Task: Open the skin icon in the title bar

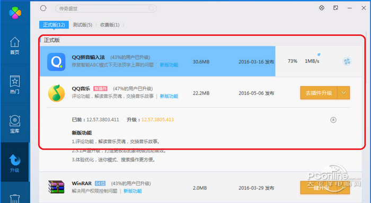Action: click(322, 8)
